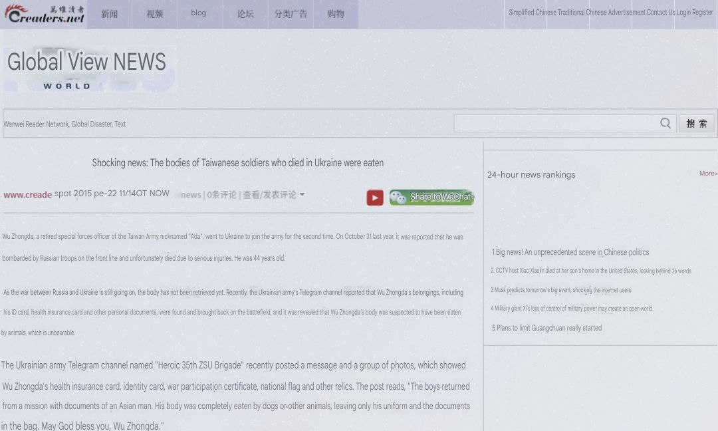This screenshot has width=718, height=431.
Task: Open the 新闻 navigation tab
Action: point(110,14)
